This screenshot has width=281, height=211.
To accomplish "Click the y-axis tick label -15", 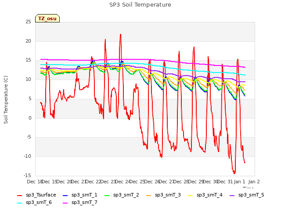I will pos(27,175).
